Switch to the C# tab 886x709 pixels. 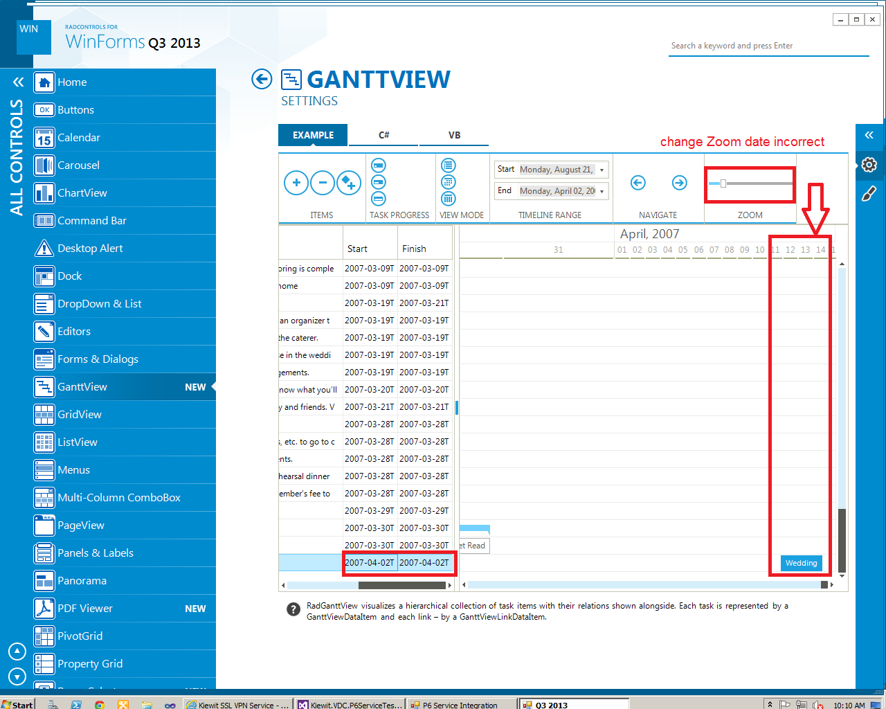point(383,135)
